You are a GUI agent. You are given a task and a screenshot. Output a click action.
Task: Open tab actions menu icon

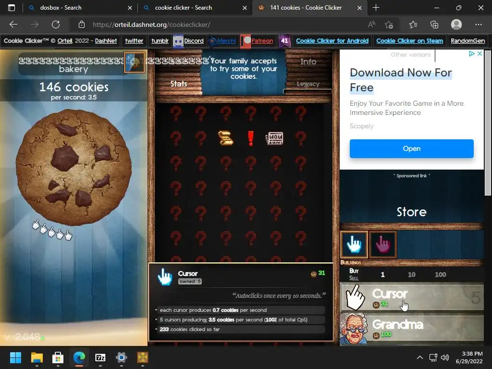[x=12, y=8]
